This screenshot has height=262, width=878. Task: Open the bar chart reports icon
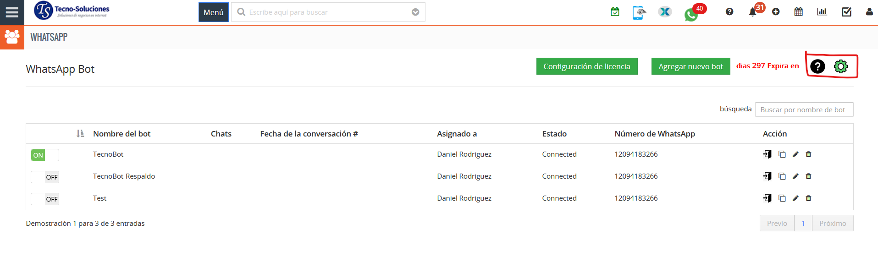[x=822, y=12]
